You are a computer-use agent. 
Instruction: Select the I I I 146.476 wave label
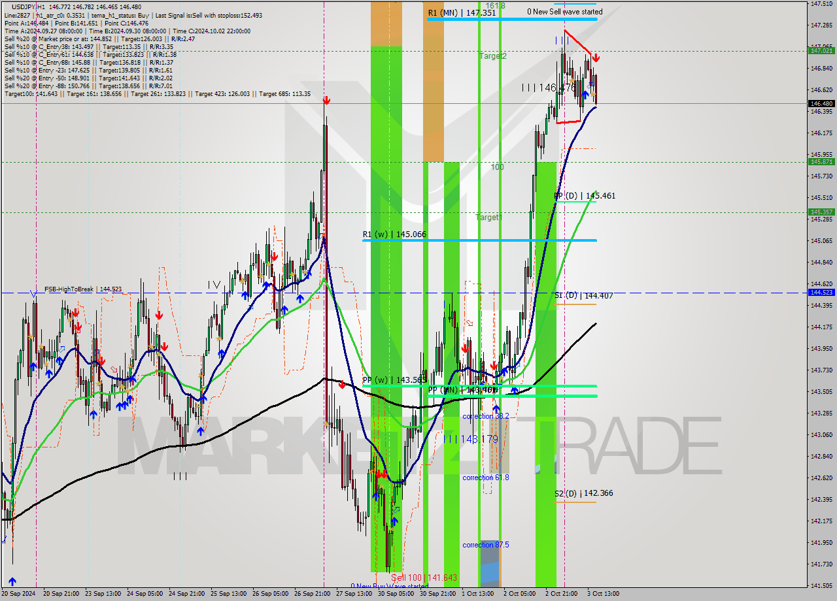pyautogui.click(x=549, y=88)
